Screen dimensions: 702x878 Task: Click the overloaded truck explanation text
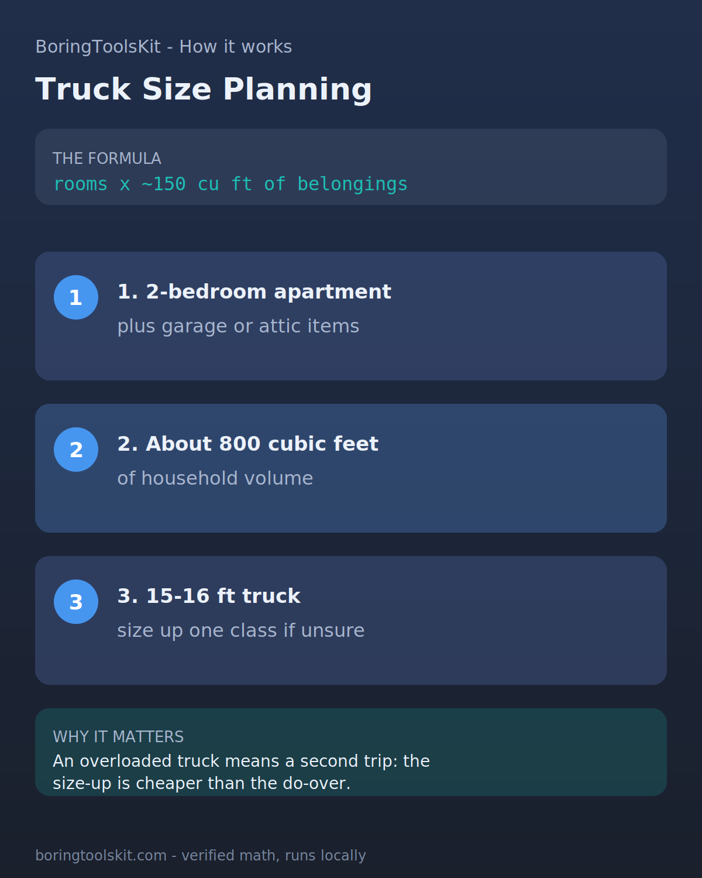pyautogui.click(x=241, y=772)
